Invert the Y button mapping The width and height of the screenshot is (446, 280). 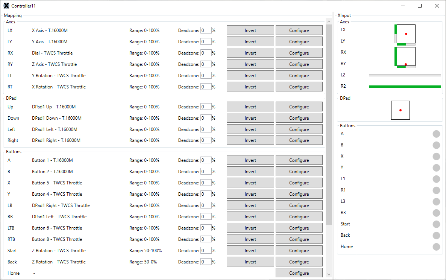point(250,194)
